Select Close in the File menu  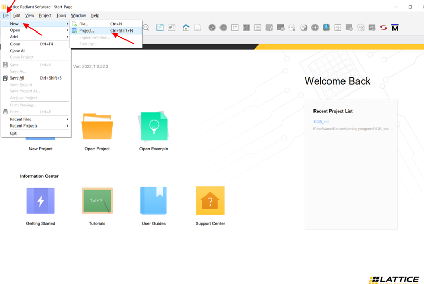click(x=36, y=44)
